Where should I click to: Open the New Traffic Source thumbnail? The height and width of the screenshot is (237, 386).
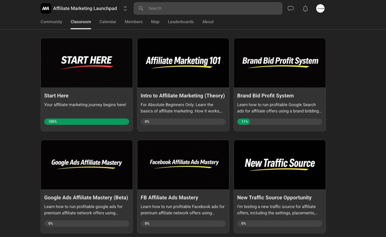coord(280,165)
